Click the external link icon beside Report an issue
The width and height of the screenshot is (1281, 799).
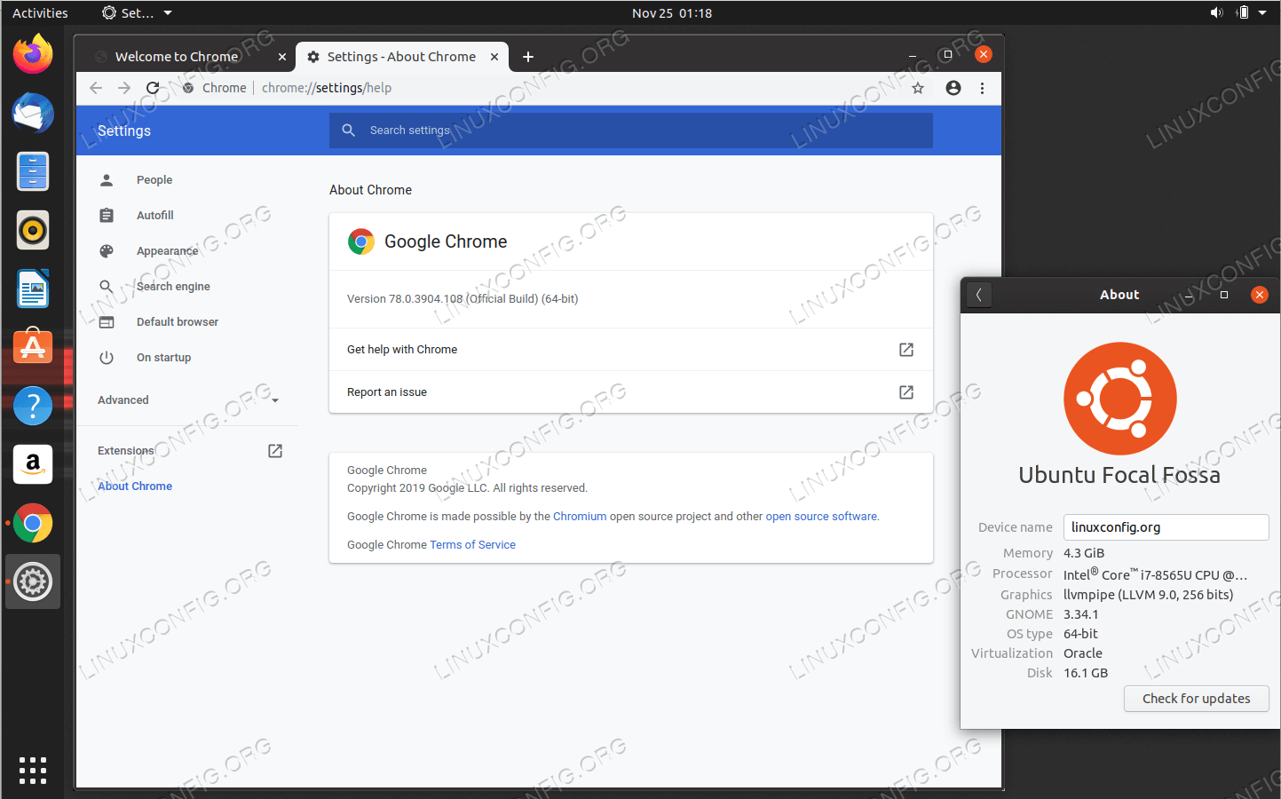(x=906, y=392)
